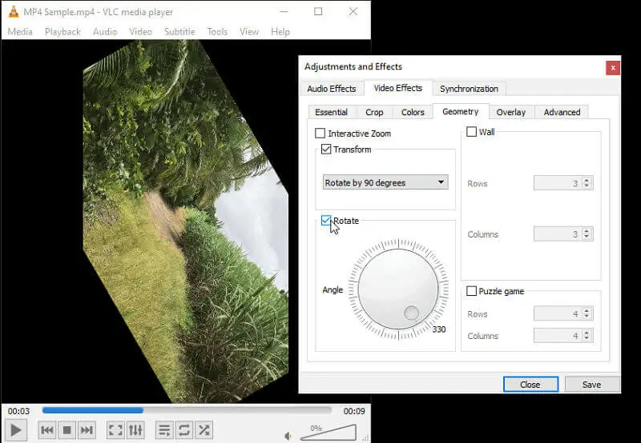641x443 pixels.
Task: Enable the Interactive Zoom checkbox
Action: pos(320,134)
